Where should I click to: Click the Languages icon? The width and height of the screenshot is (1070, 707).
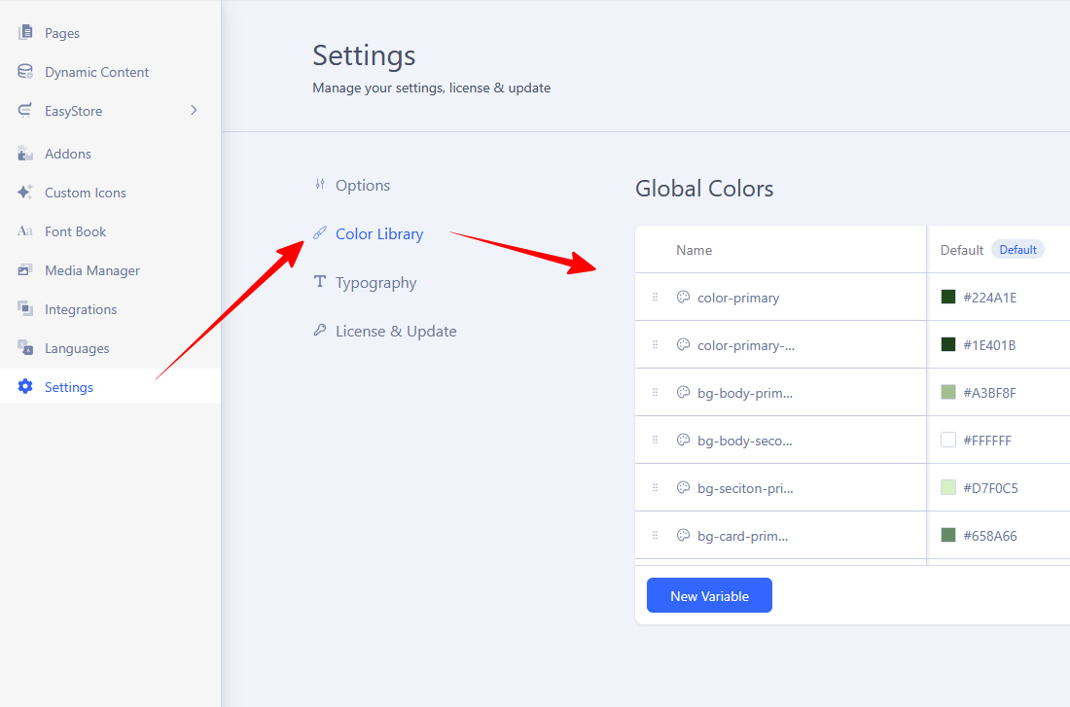point(25,348)
